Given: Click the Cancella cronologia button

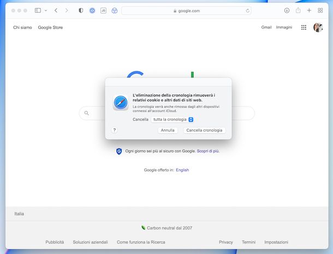Looking at the screenshot, I should [x=204, y=131].
